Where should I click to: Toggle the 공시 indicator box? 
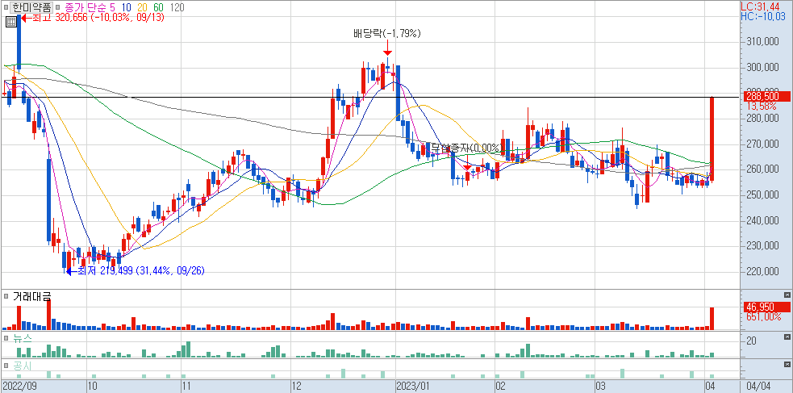click(6, 365)
